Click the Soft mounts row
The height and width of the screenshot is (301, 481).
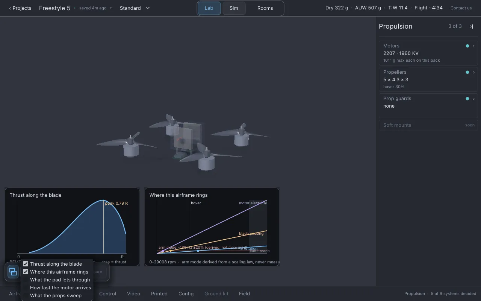[x=428, y=125]
